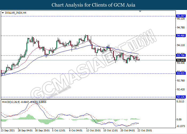Click the 12 Oct 20:01 time label
The image size is (187, 134).
tap(93, 131)
